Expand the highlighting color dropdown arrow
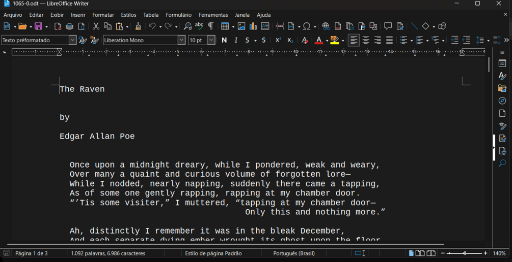 point(342,41)
